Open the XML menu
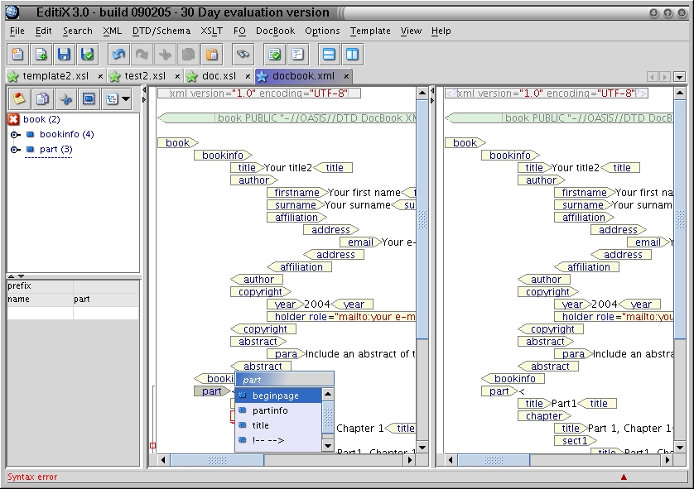The height and width of the screenshot is (489, 694). pyautogui.click(x=113, y=31)
